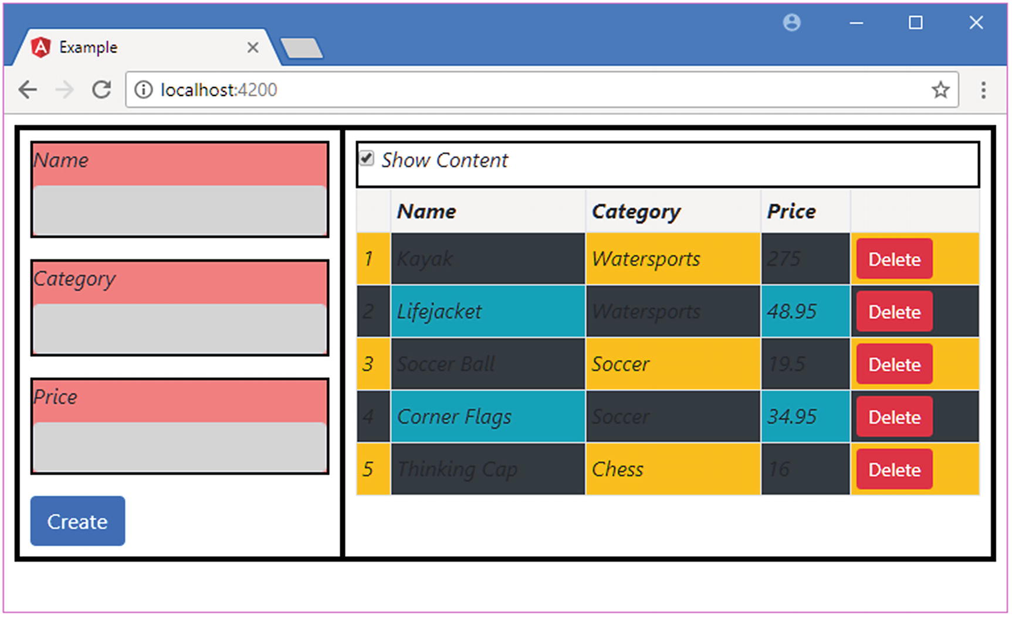
Task: Click the Watersports category in the Kayak row
Action: coord(673,259)
